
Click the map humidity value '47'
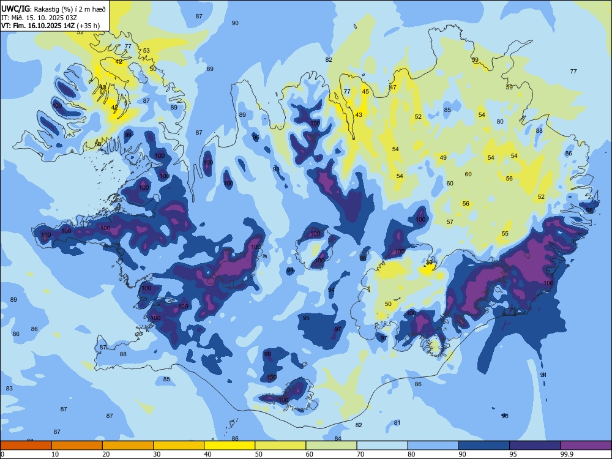pos(393,87)
